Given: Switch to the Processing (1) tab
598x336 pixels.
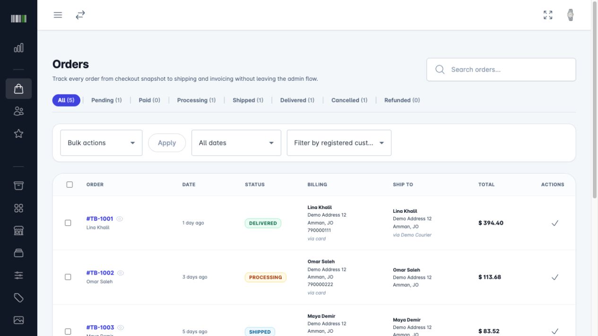Looking at the screenshot, I should [x=196, y=100].
